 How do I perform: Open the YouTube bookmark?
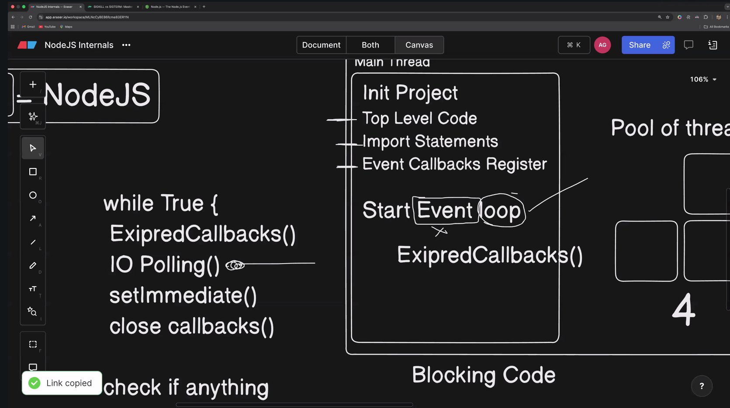(47, 27)
